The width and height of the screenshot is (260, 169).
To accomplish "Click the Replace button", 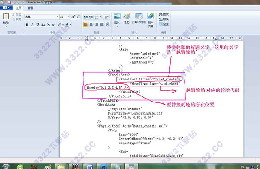I will (x=164, y=19).
